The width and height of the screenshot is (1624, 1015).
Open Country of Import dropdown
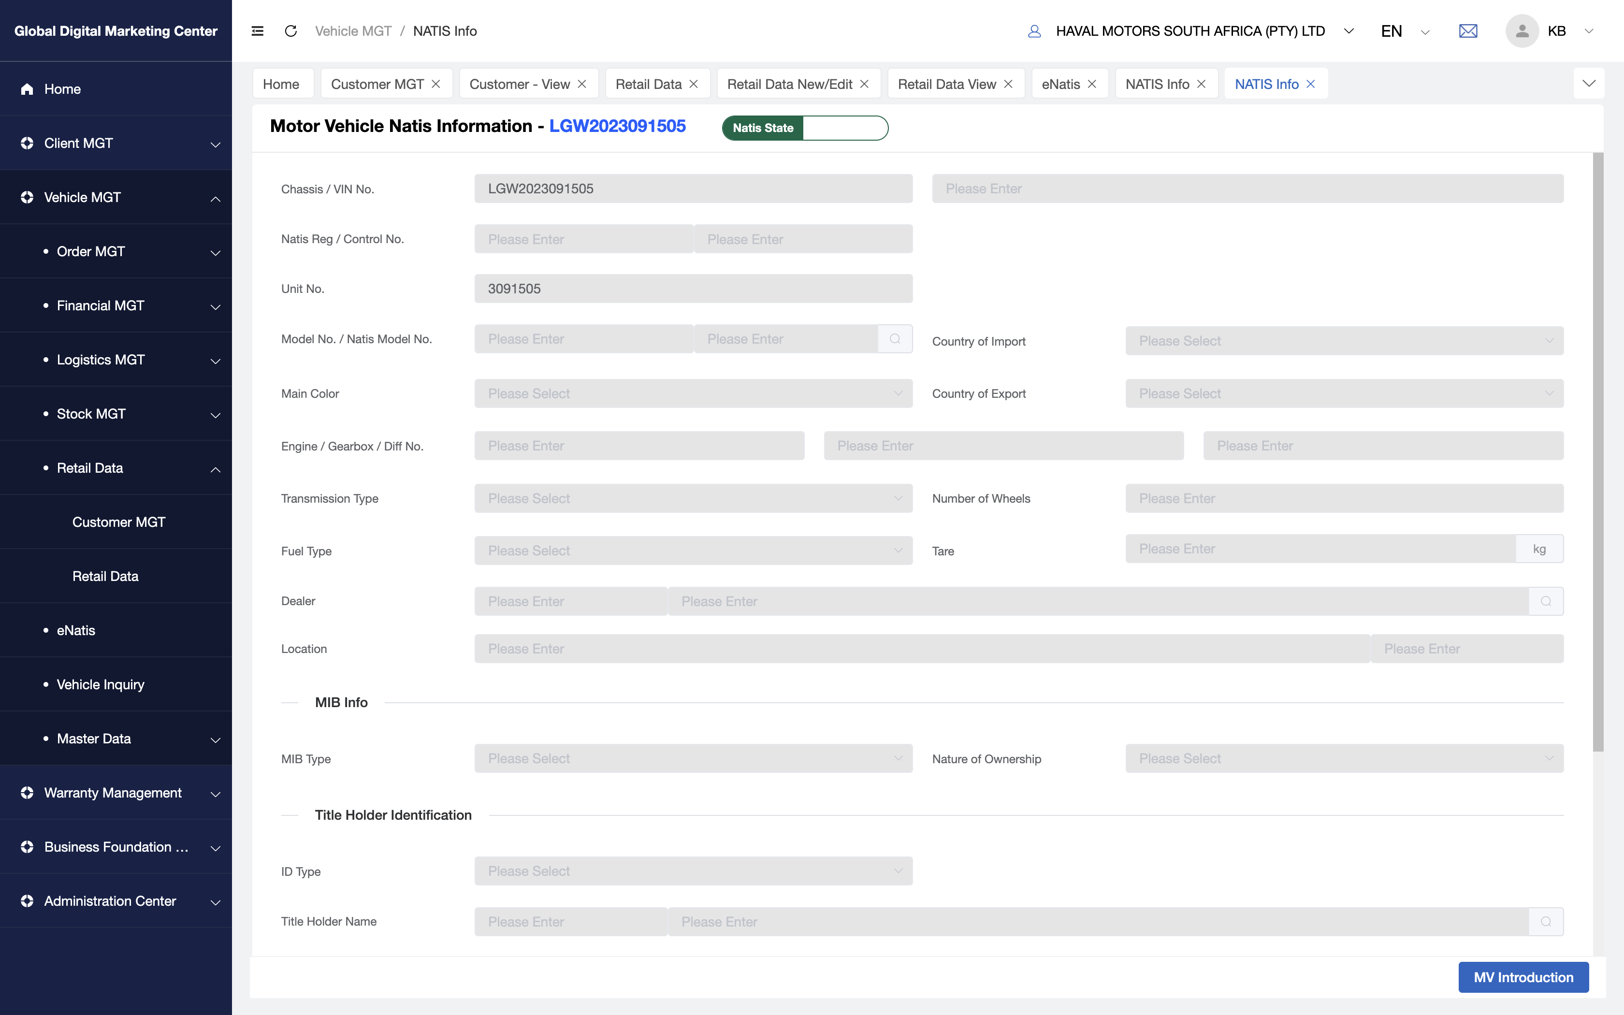click(x=1344, y=341)
